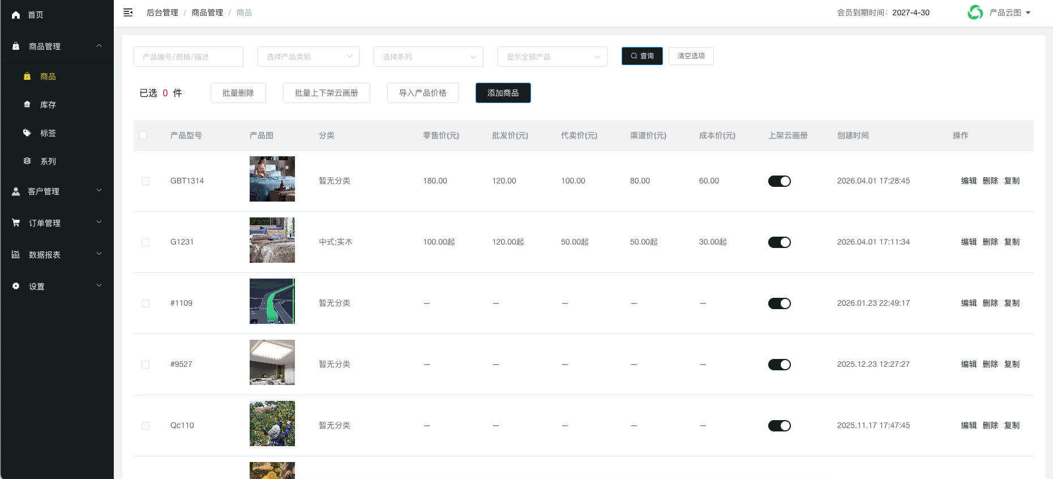Check the select-all header checkbox
This screenshot has height=479, width=1053.
(x=143, y=135)
